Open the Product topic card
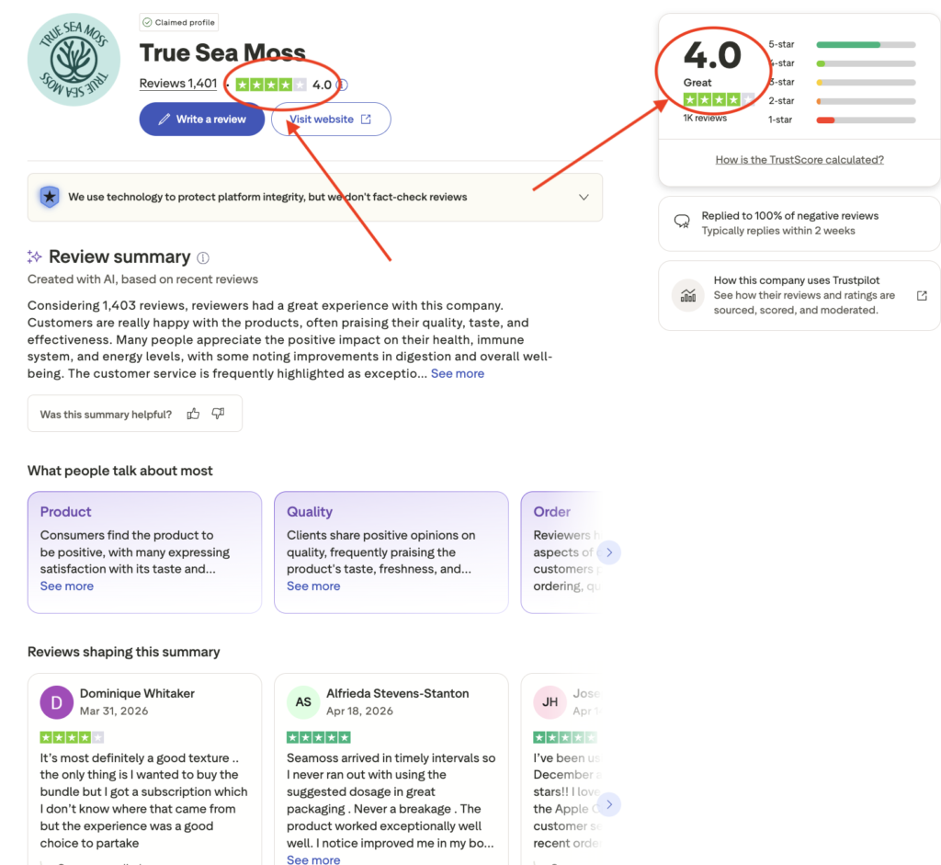941x865 pixels. pyautogui.click(x=144, y=552)
